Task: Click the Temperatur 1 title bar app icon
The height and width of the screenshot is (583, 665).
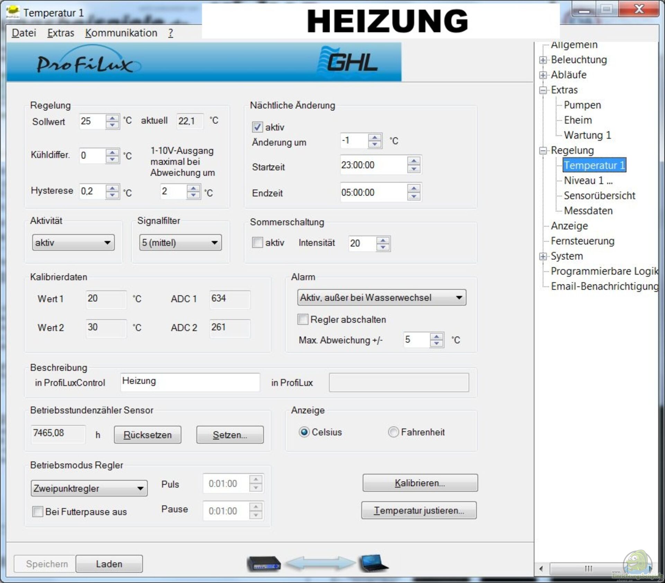Action: pos(12,12)
